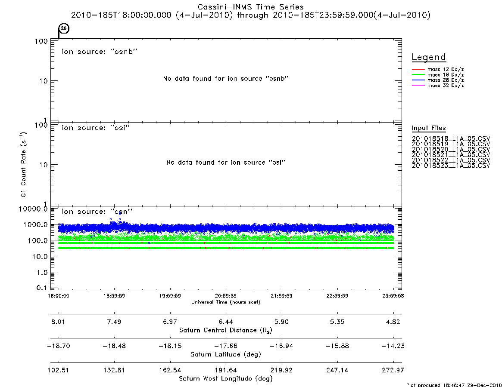This screenshot has width=502, height=387.
Task: Click the 18:59:59 time tick label
Action: (x=114, y=296)
